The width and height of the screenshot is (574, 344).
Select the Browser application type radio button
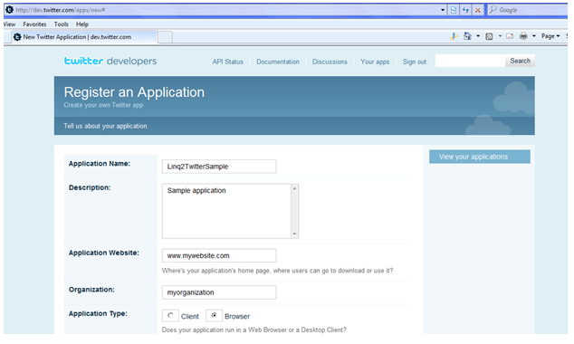coord(215,315)
